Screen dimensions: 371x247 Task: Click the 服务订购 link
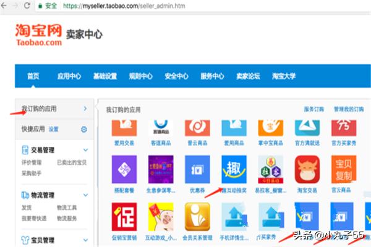314,109
